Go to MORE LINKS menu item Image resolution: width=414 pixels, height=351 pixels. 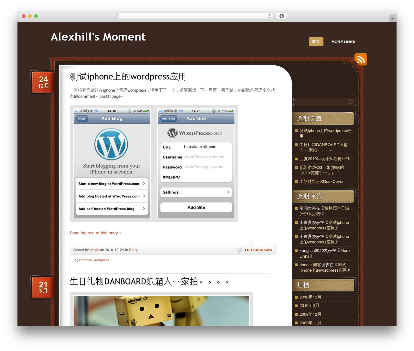(x=343, y=42)
